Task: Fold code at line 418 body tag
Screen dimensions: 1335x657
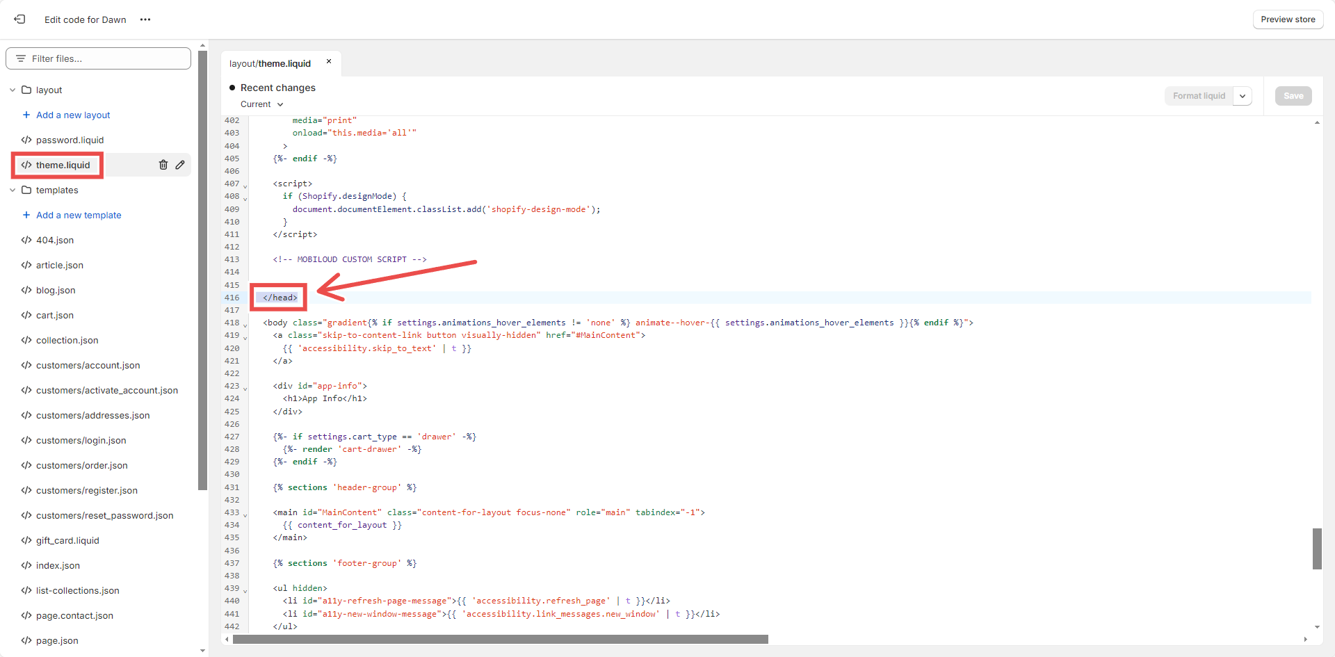Action: [x=245, y=325]
